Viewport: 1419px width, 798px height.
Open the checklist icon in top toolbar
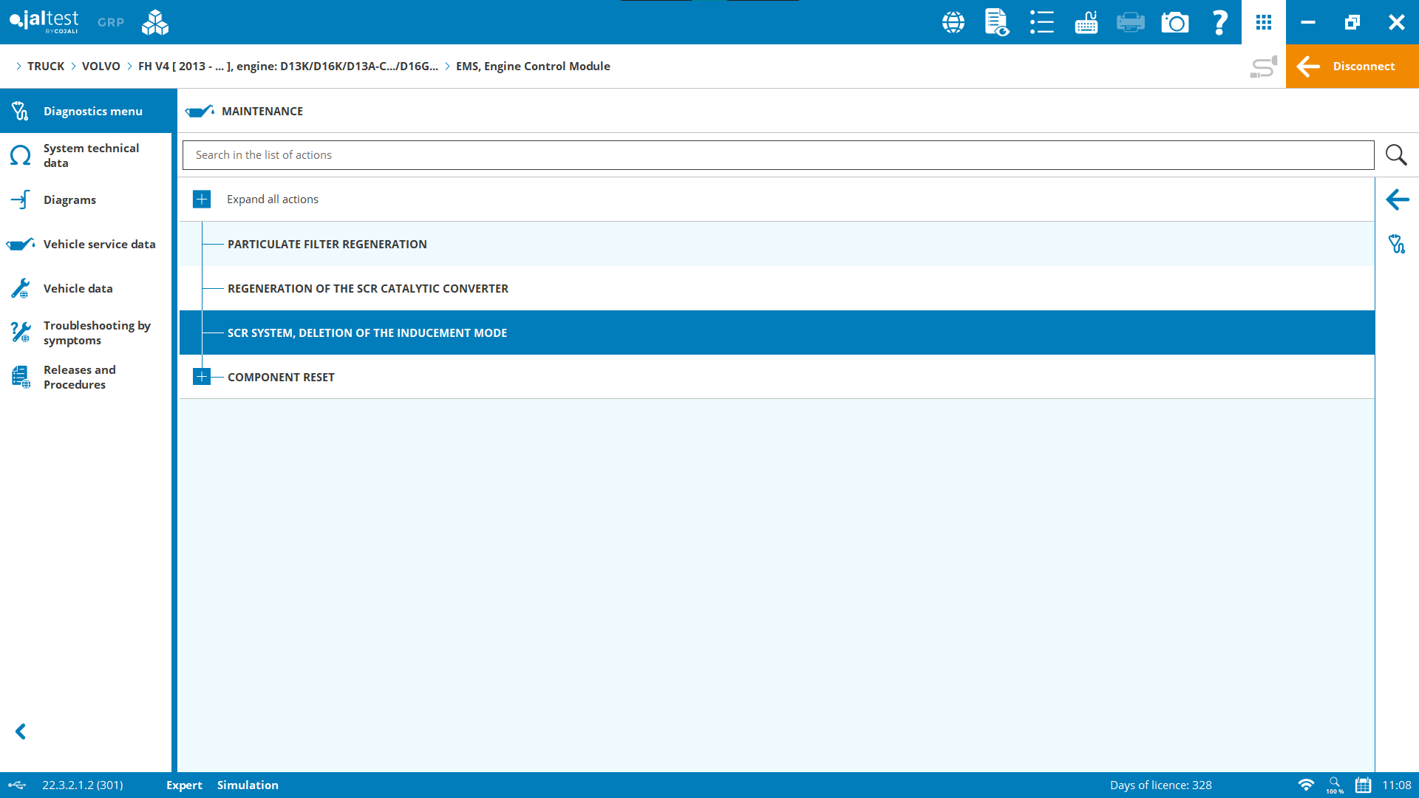pos(1042,22)
